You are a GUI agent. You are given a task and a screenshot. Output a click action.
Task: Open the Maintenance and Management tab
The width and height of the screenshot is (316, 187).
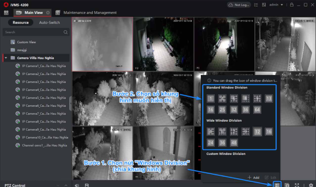point(90,13)
